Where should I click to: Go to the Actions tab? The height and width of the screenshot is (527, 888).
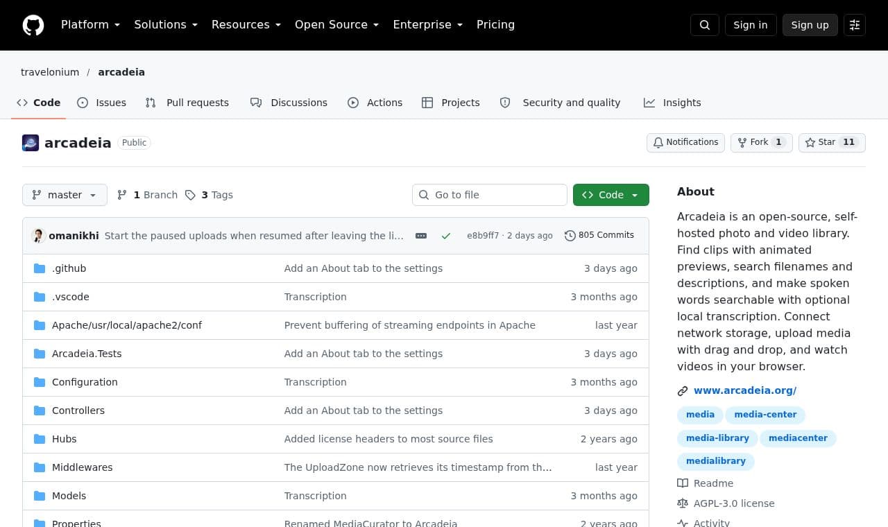pyautogui.click(x=375, y=103)
